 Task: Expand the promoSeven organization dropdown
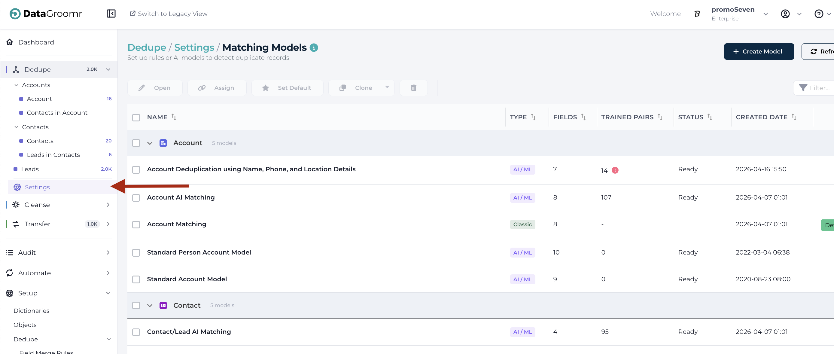766,14
